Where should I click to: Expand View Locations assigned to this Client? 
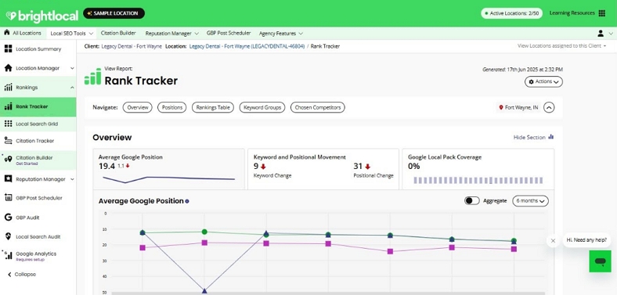point(561,46)
